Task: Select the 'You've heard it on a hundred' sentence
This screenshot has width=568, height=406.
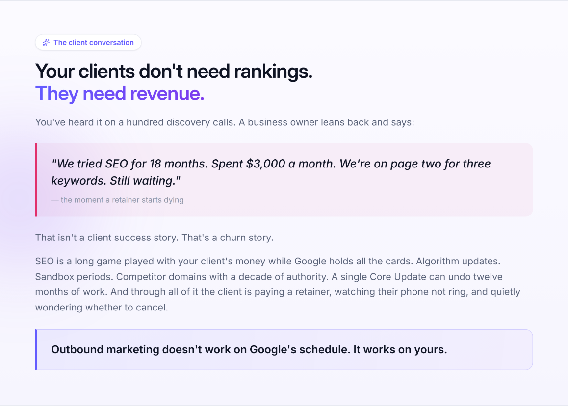Action: coord(225,122)
